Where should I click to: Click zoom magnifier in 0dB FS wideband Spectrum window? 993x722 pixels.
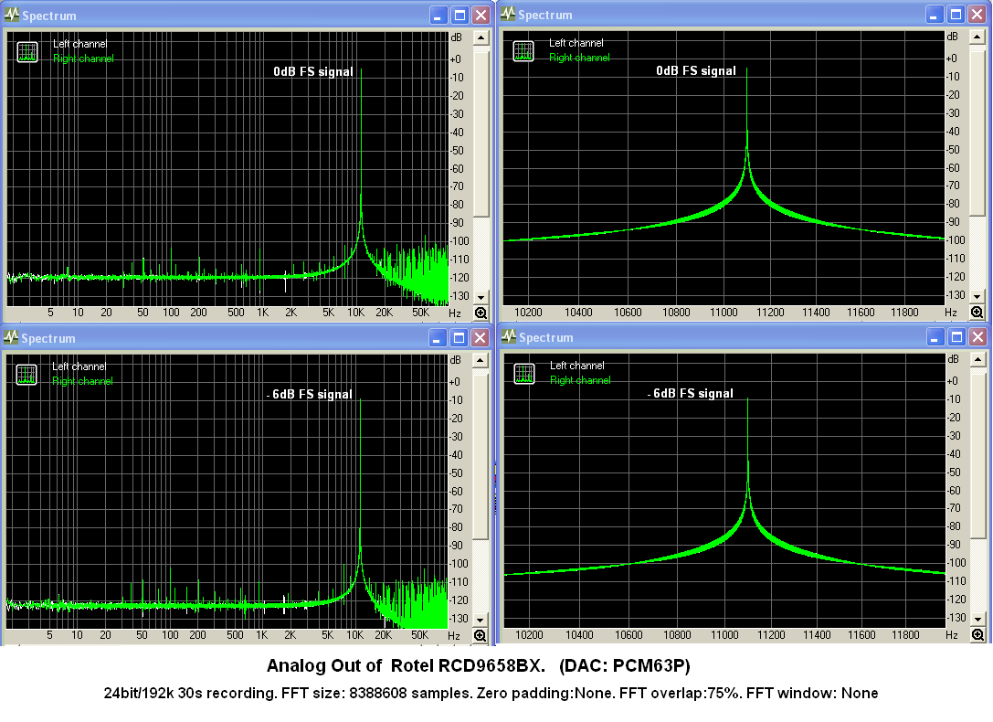[x=481, y=313]
